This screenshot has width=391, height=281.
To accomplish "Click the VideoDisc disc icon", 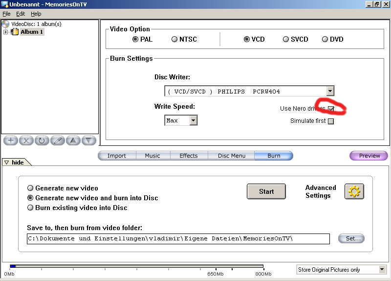I will point(5,24).
